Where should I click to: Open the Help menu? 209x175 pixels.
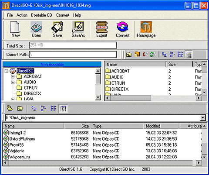[77, 15]
